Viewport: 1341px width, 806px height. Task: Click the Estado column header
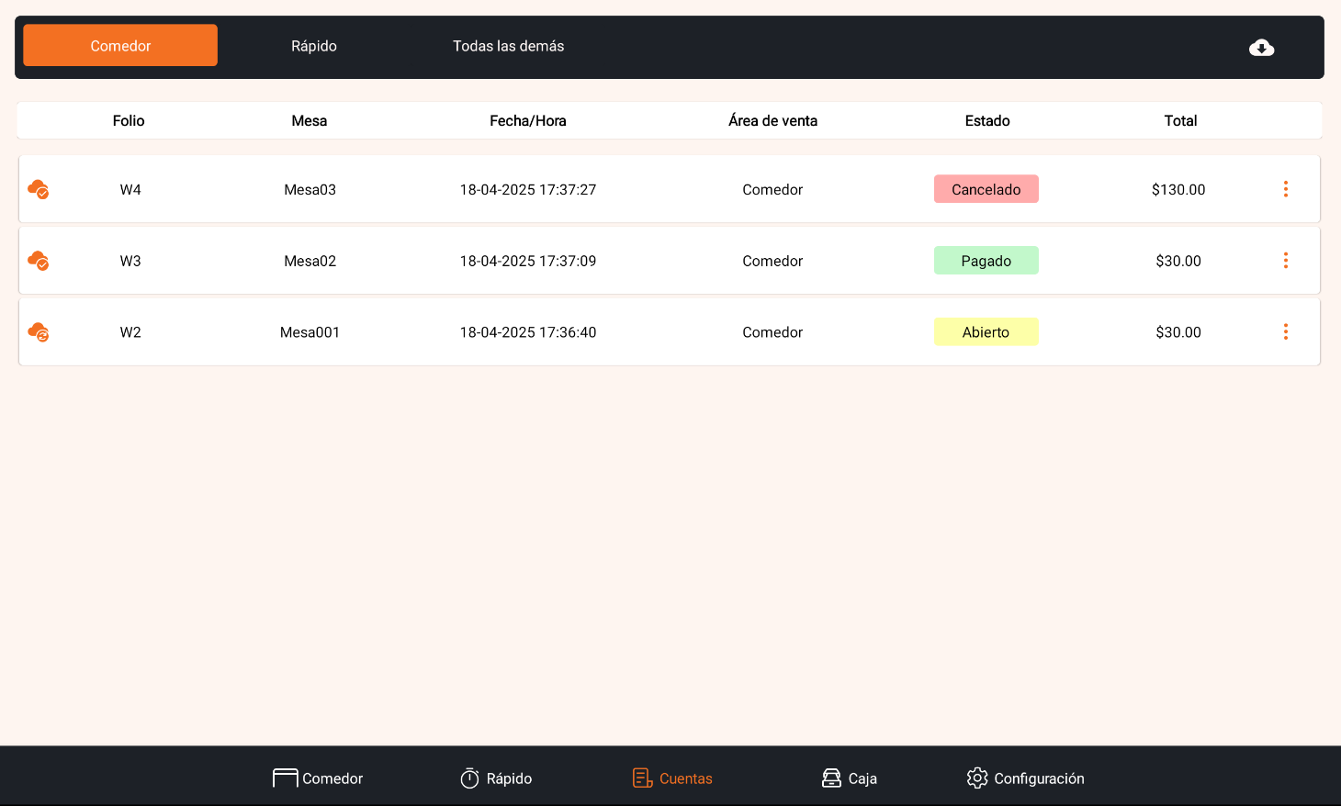point(987,121)
